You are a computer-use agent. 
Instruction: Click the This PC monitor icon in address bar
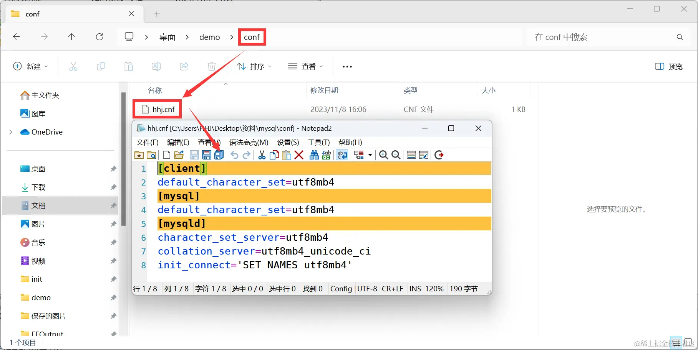(x=129, y=37)
